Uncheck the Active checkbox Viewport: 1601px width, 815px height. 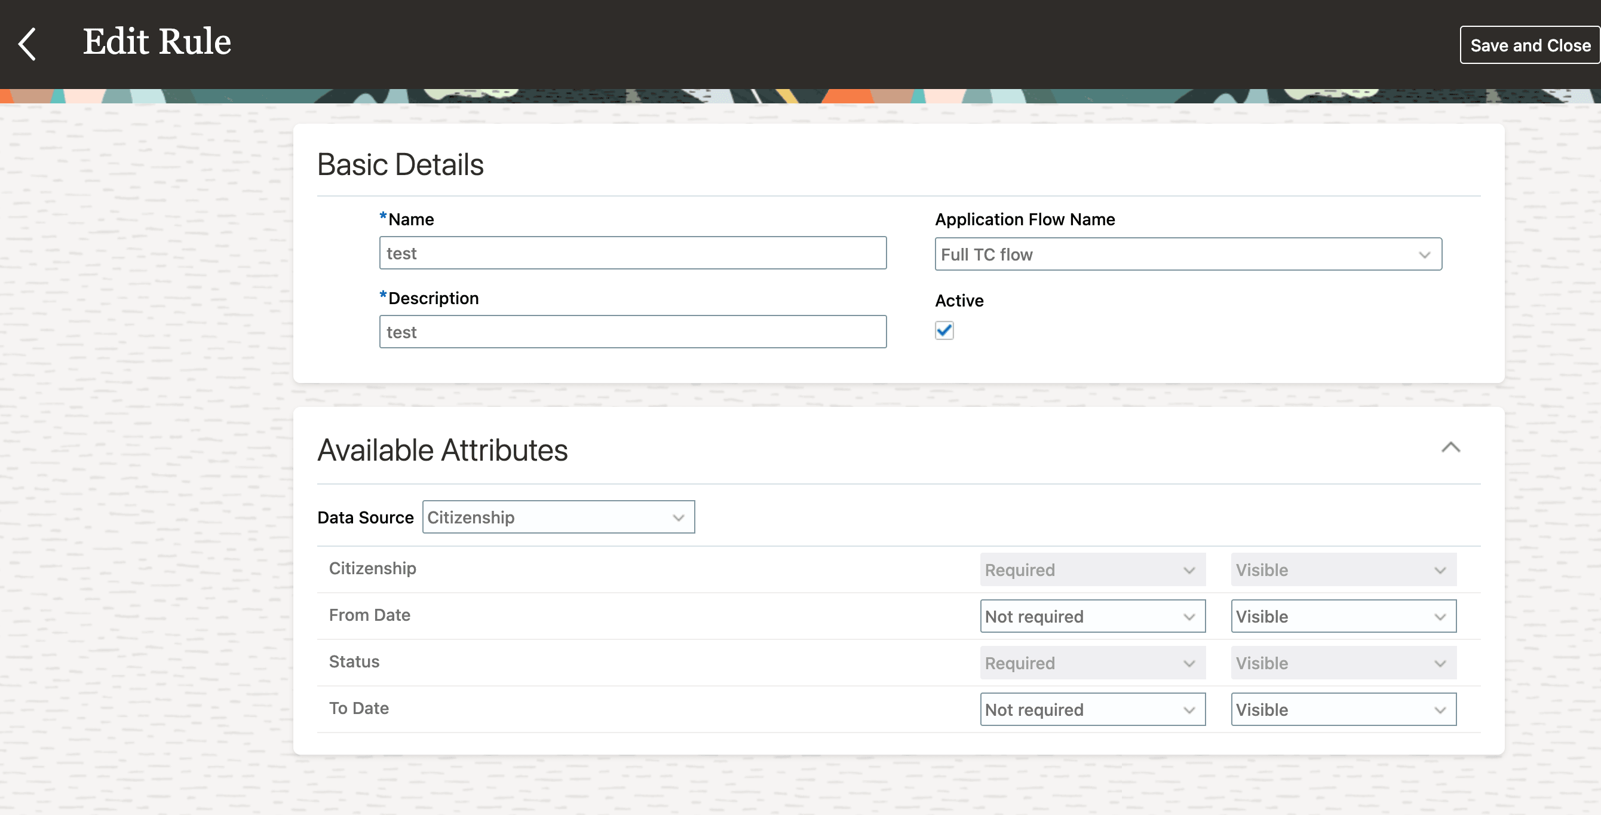(943, 330)
